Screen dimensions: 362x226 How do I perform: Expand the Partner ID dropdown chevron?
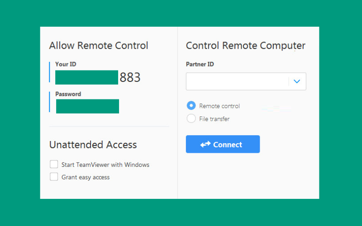click(297, 81)
